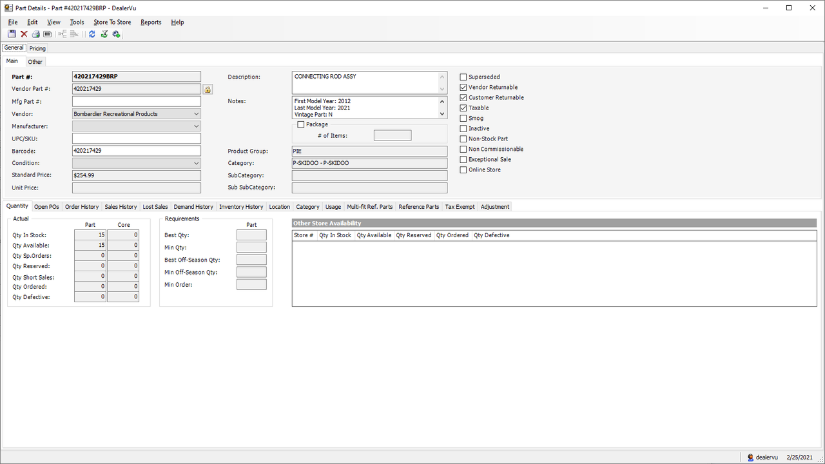Check the Non Commissionable box
Image resolution: width=825 pixels, height=464 pixels.
463,149
